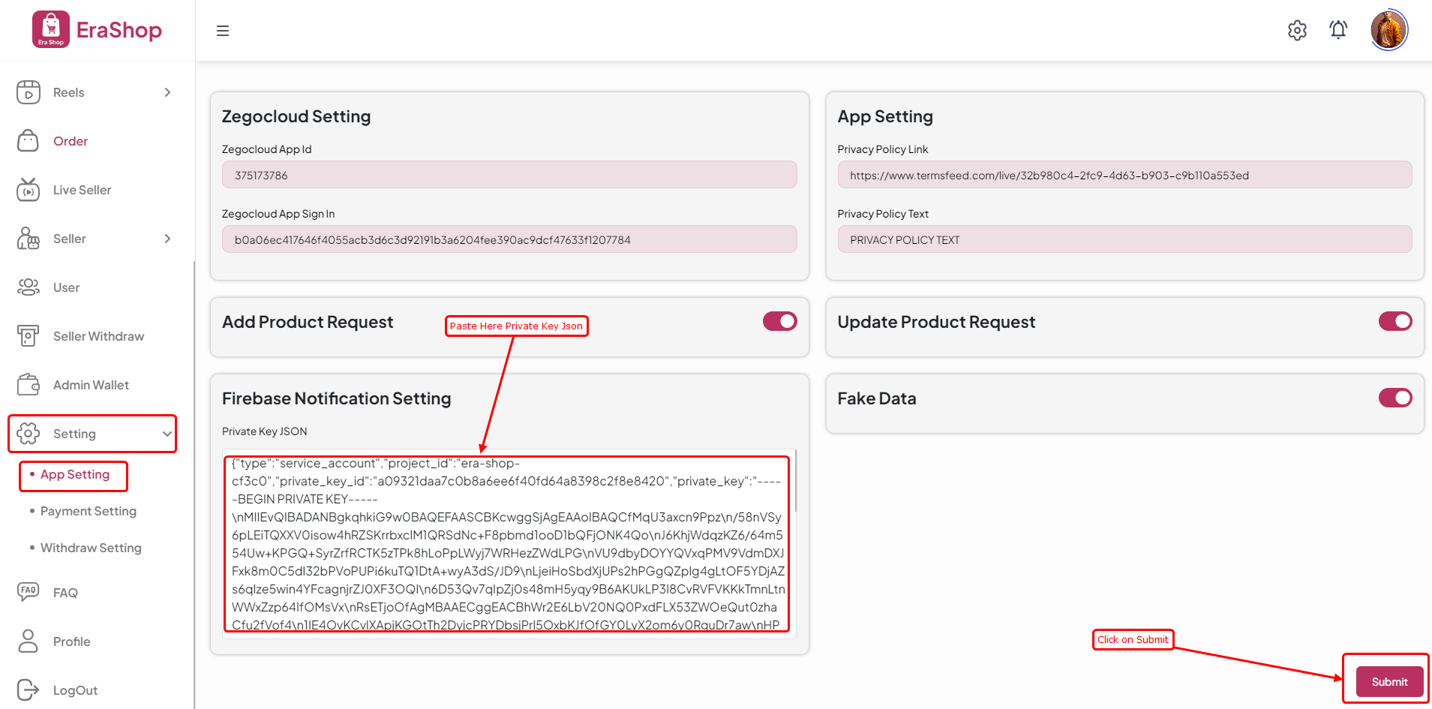Click the LogOut icon

(29, 689)
